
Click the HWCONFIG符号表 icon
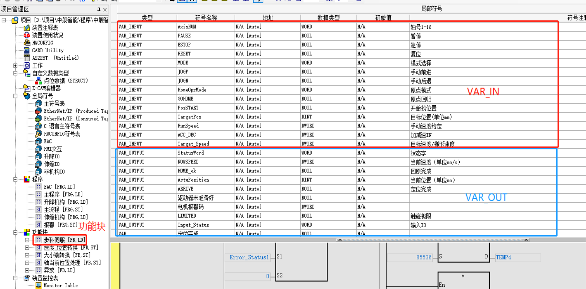tap(38, 134)
